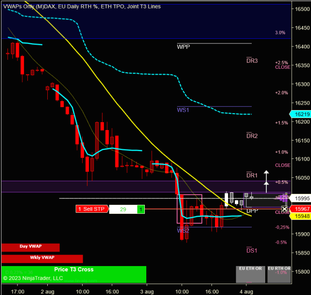Viewport: 311px width, 295px height.
Task: Click 16100 on the price axis
Action: (x=302, y=159)
